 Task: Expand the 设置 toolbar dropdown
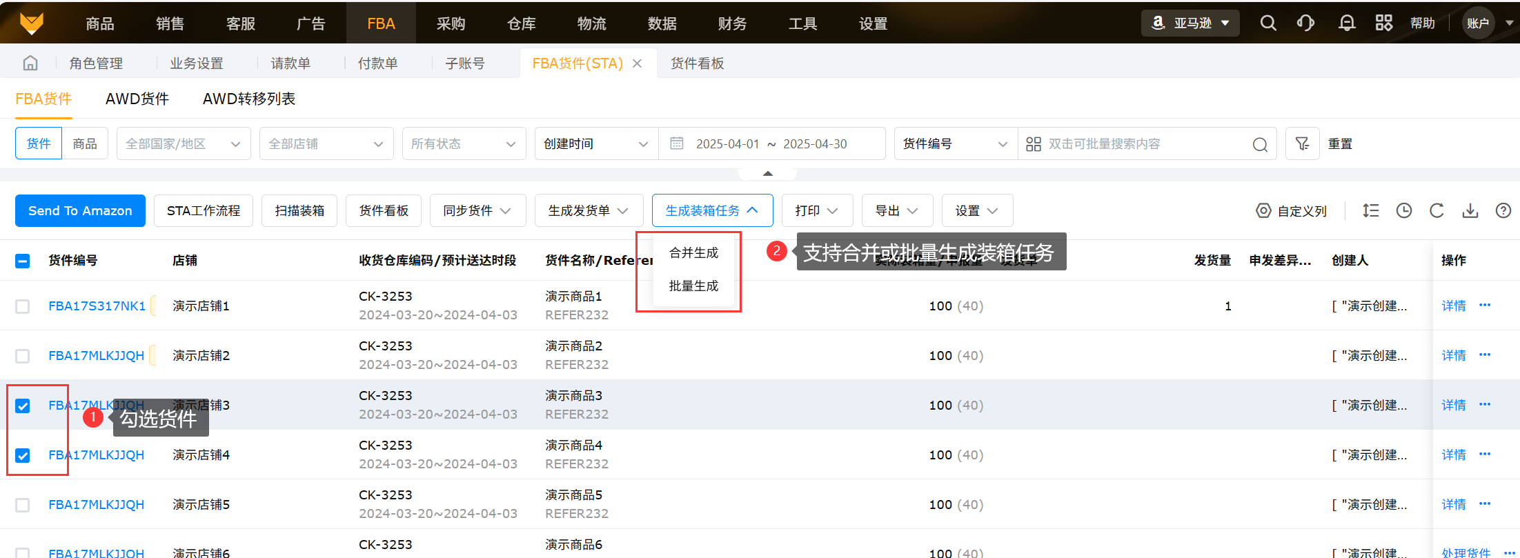977,210
